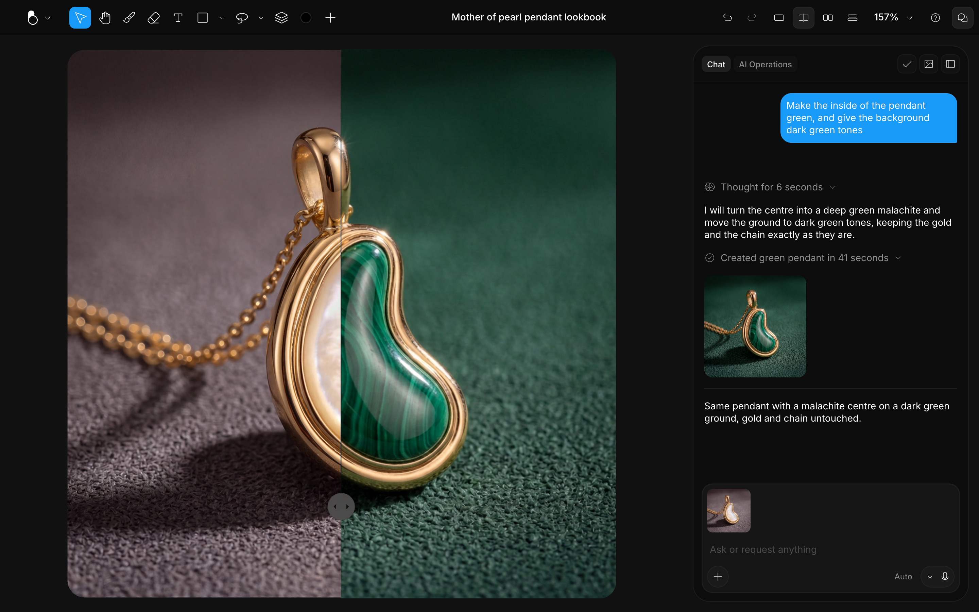Toggle the sidebar layout icon in chat header
This screenshot has width=979, height=612.
(x=951, y=64)
